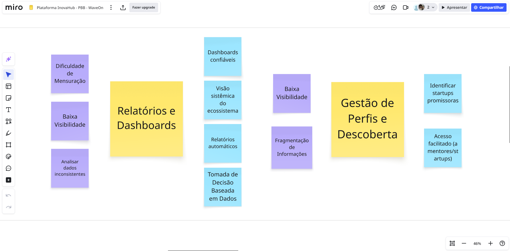Open the Comment tool
510x251 pixels.
[9, 168]
